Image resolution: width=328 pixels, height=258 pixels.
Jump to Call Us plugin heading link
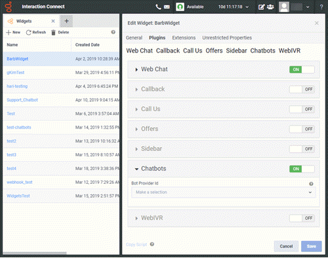click(x=193, y=51)
